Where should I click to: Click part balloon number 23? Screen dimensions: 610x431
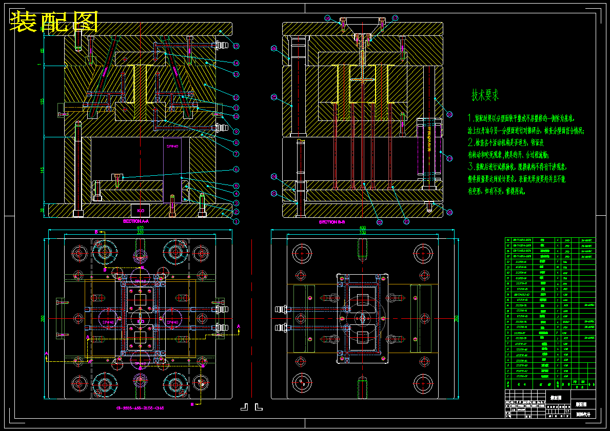pyautogui.click(x=274, y=193)
